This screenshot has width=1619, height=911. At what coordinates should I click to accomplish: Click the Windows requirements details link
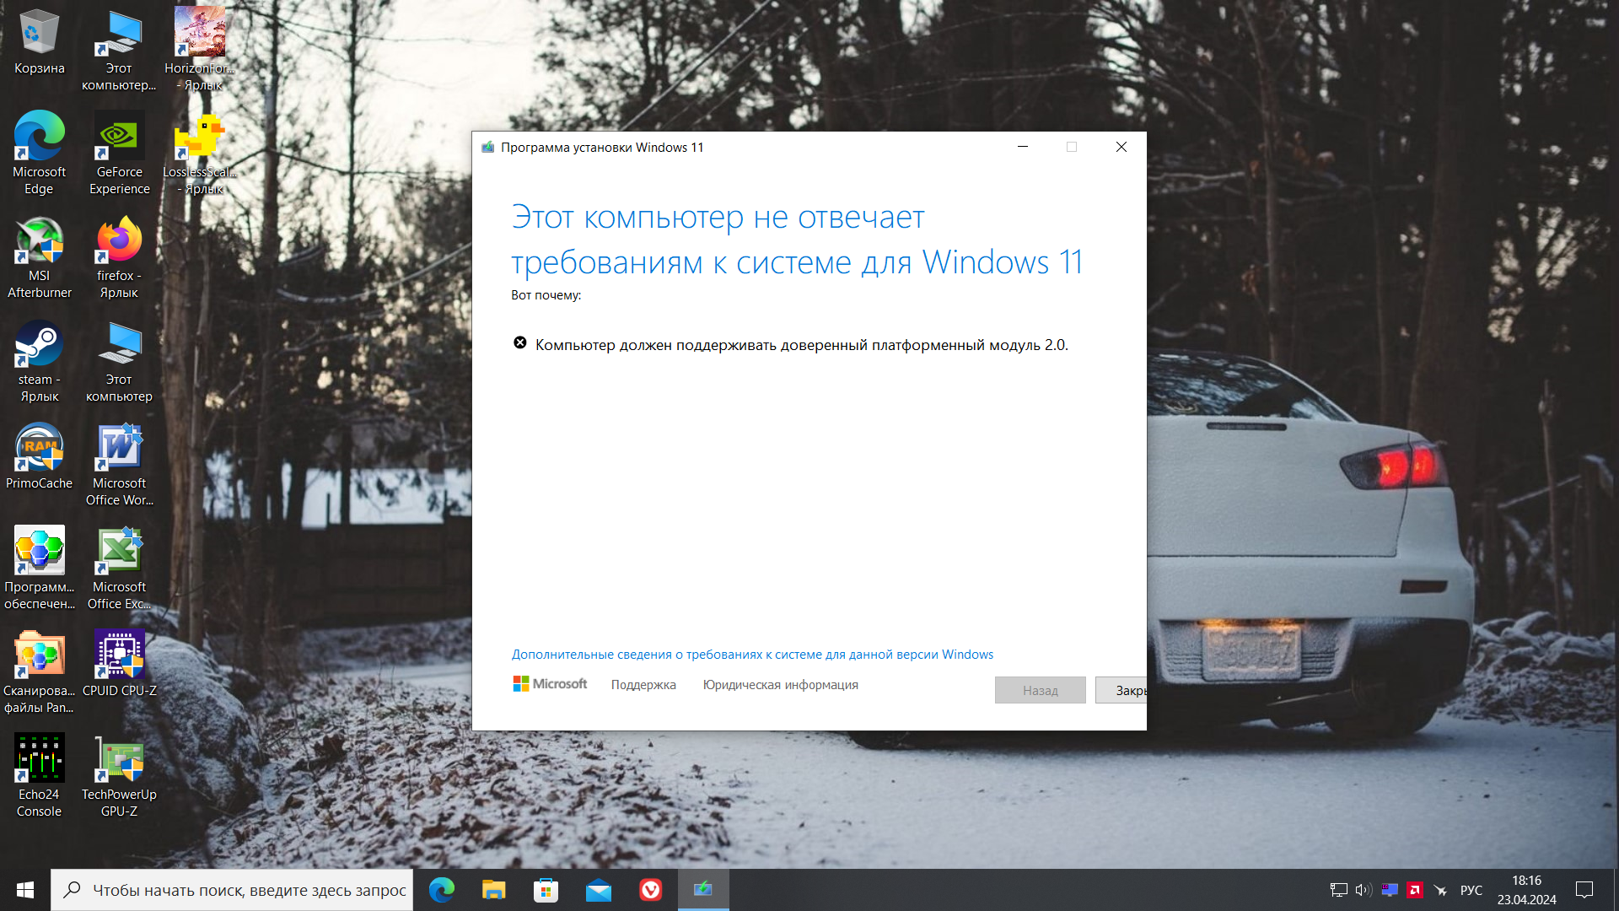click(752, 655)
